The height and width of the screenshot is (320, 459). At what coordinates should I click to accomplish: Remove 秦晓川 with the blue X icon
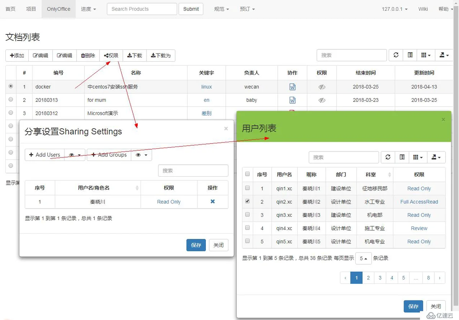(x=213, y=201)
